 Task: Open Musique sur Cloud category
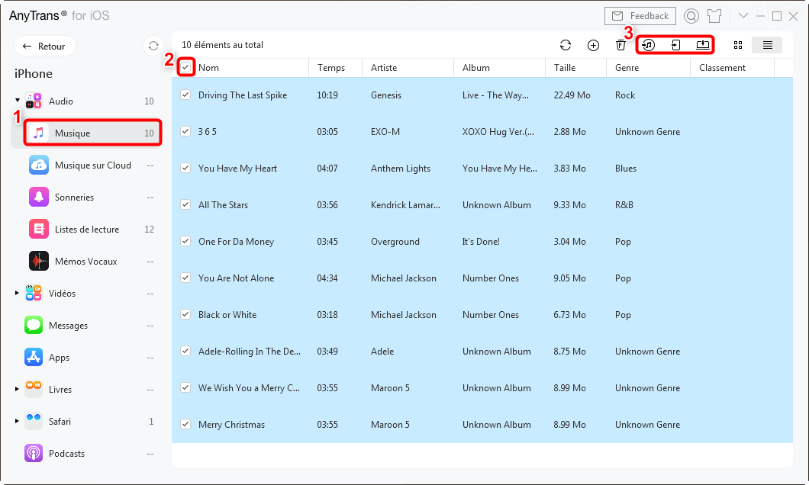click(92, 165)
